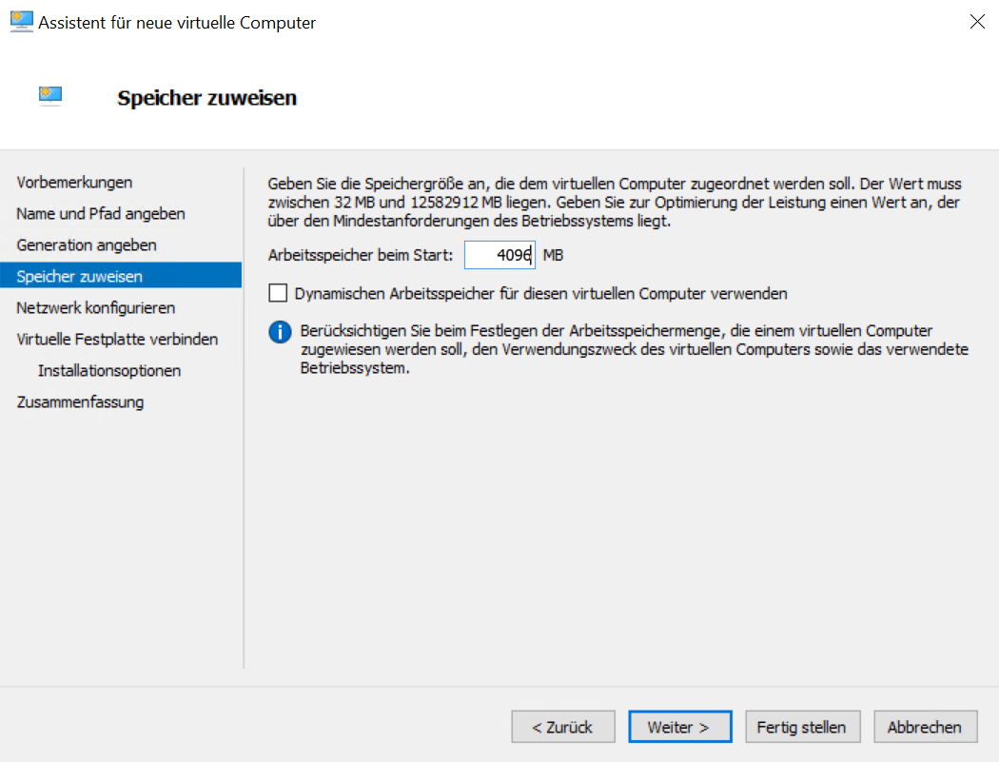Continue with the Weiter button
Image resolution: width=999 pixels, height=762 pixels.
(679, 727)
